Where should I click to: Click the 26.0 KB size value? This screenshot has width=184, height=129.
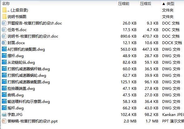[130, 23]
